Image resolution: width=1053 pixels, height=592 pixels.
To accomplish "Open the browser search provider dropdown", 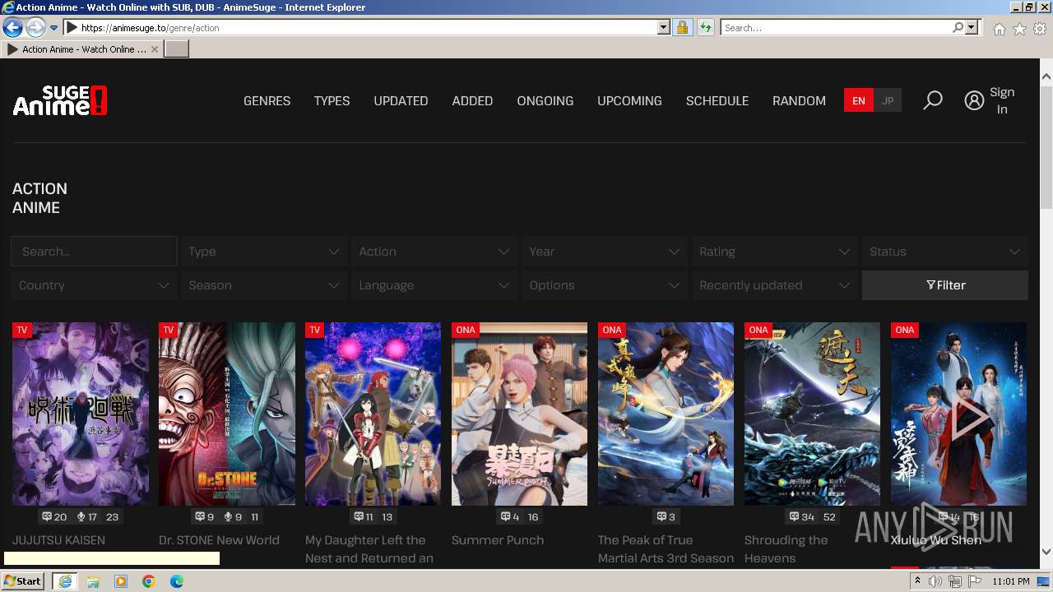I will pyautogui.click(x=972, y=27).
